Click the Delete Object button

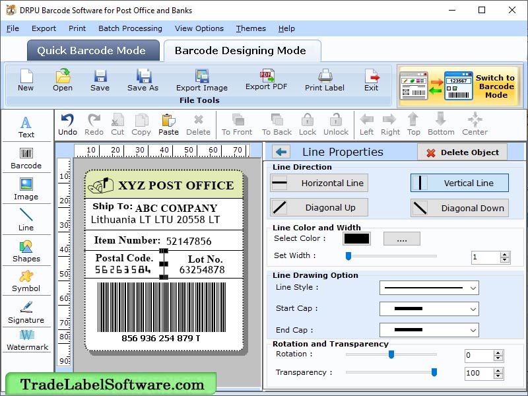(x=462, y=152)
